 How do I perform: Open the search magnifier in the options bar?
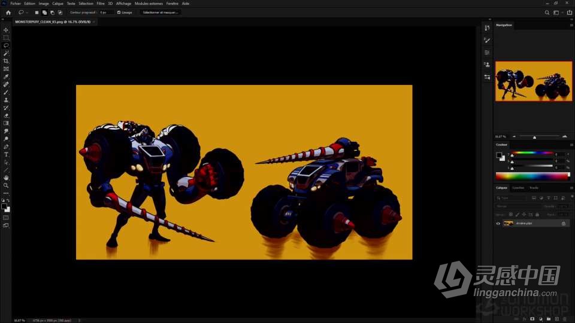click(x=547, y=13)
